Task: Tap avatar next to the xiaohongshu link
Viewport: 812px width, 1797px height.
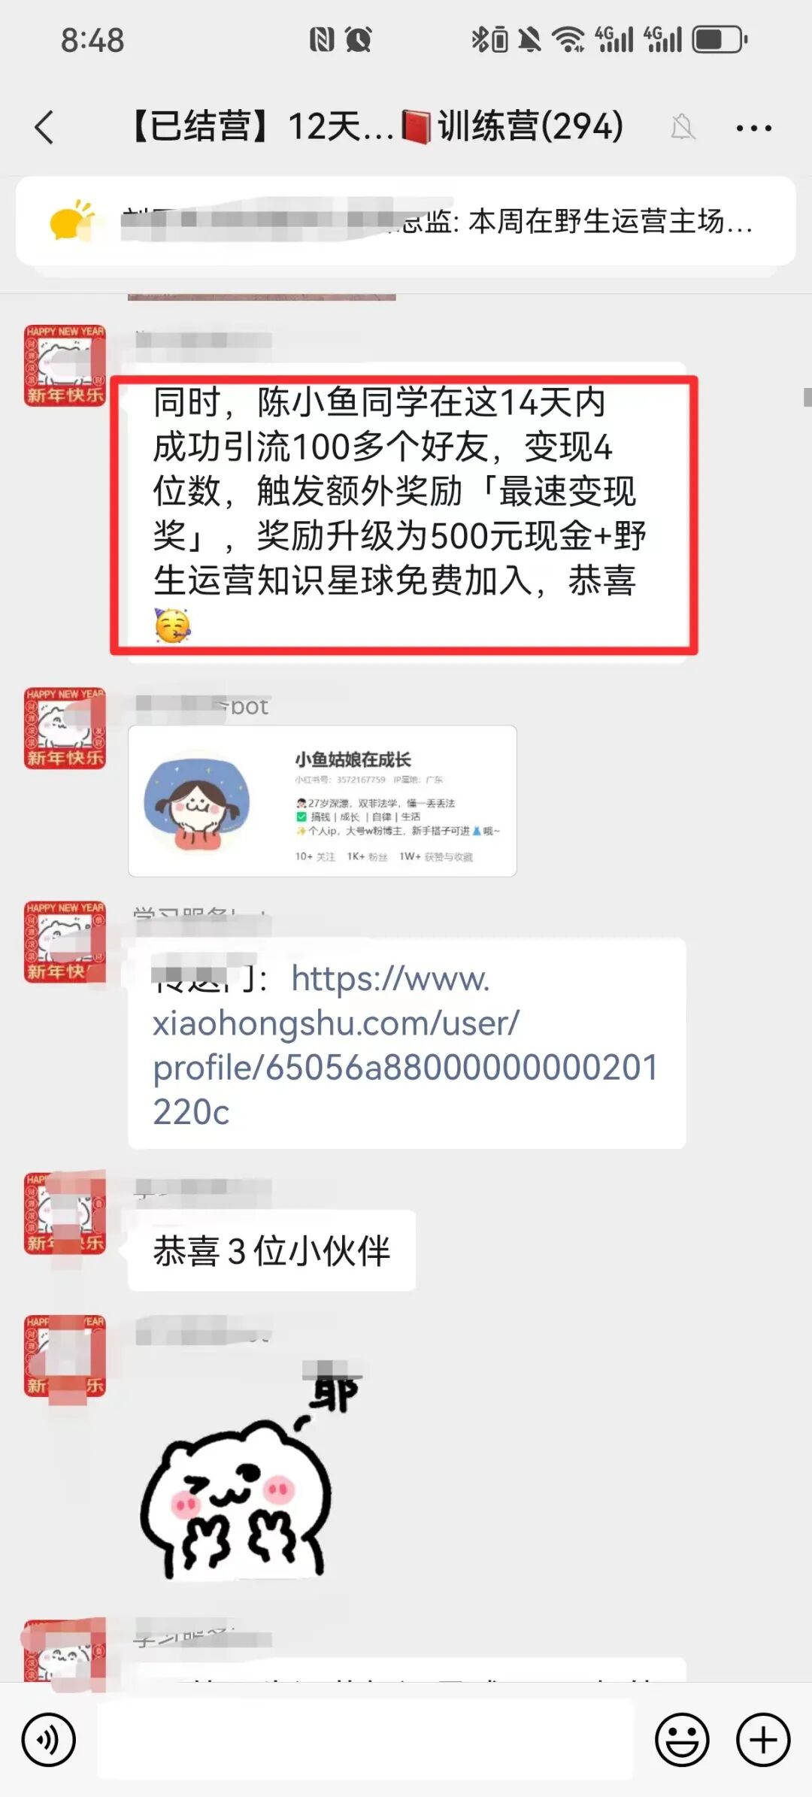Action: [65, 942]
